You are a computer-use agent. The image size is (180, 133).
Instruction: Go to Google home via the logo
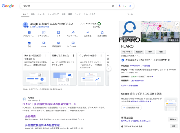click(x=8, y=6)
